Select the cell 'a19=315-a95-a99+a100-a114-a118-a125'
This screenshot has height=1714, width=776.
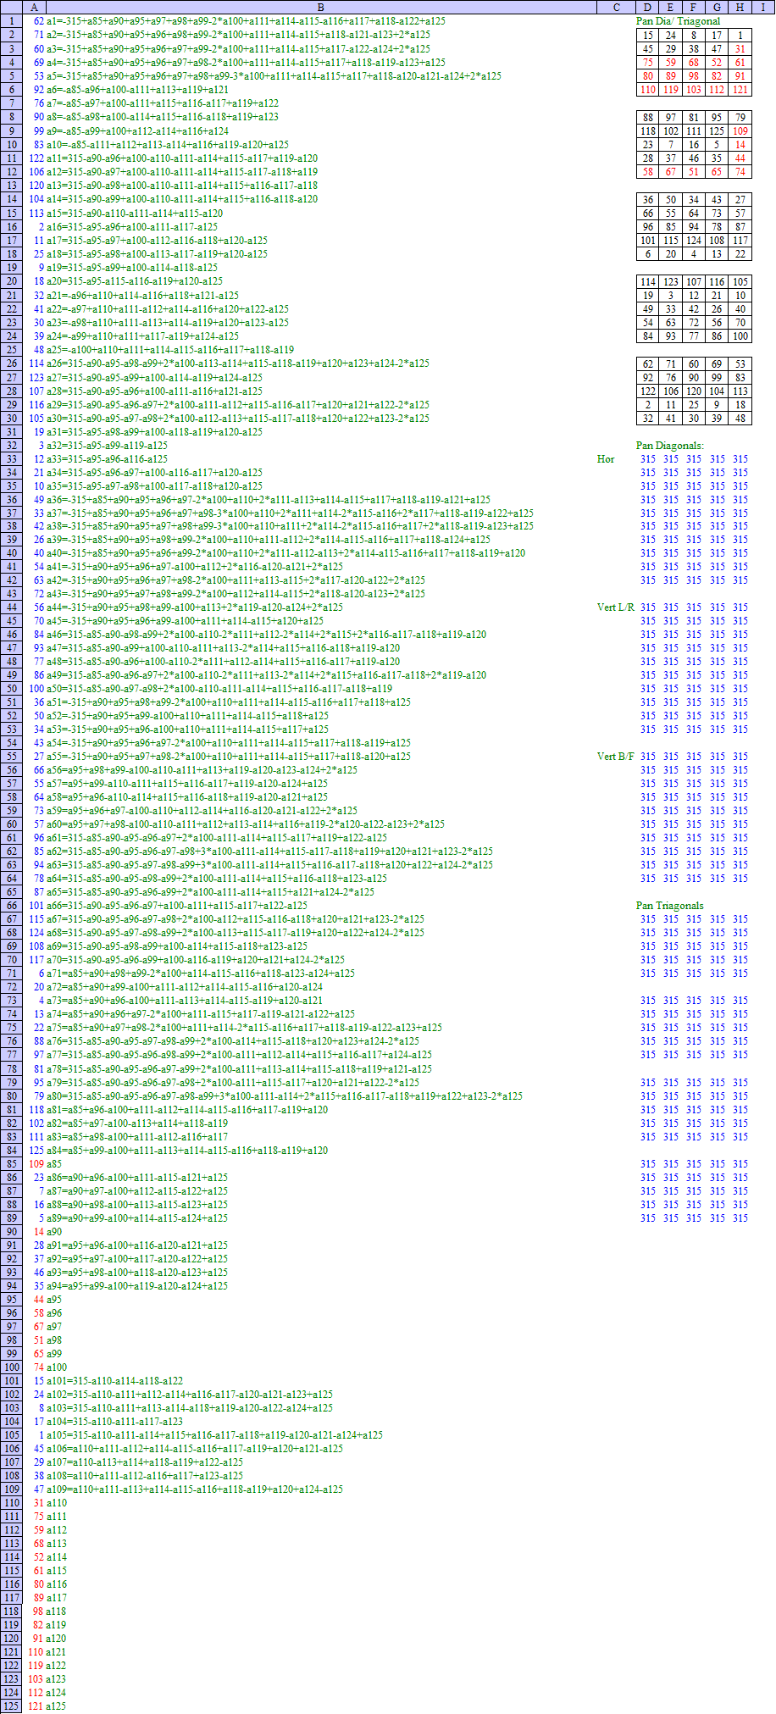click(131, 267)
